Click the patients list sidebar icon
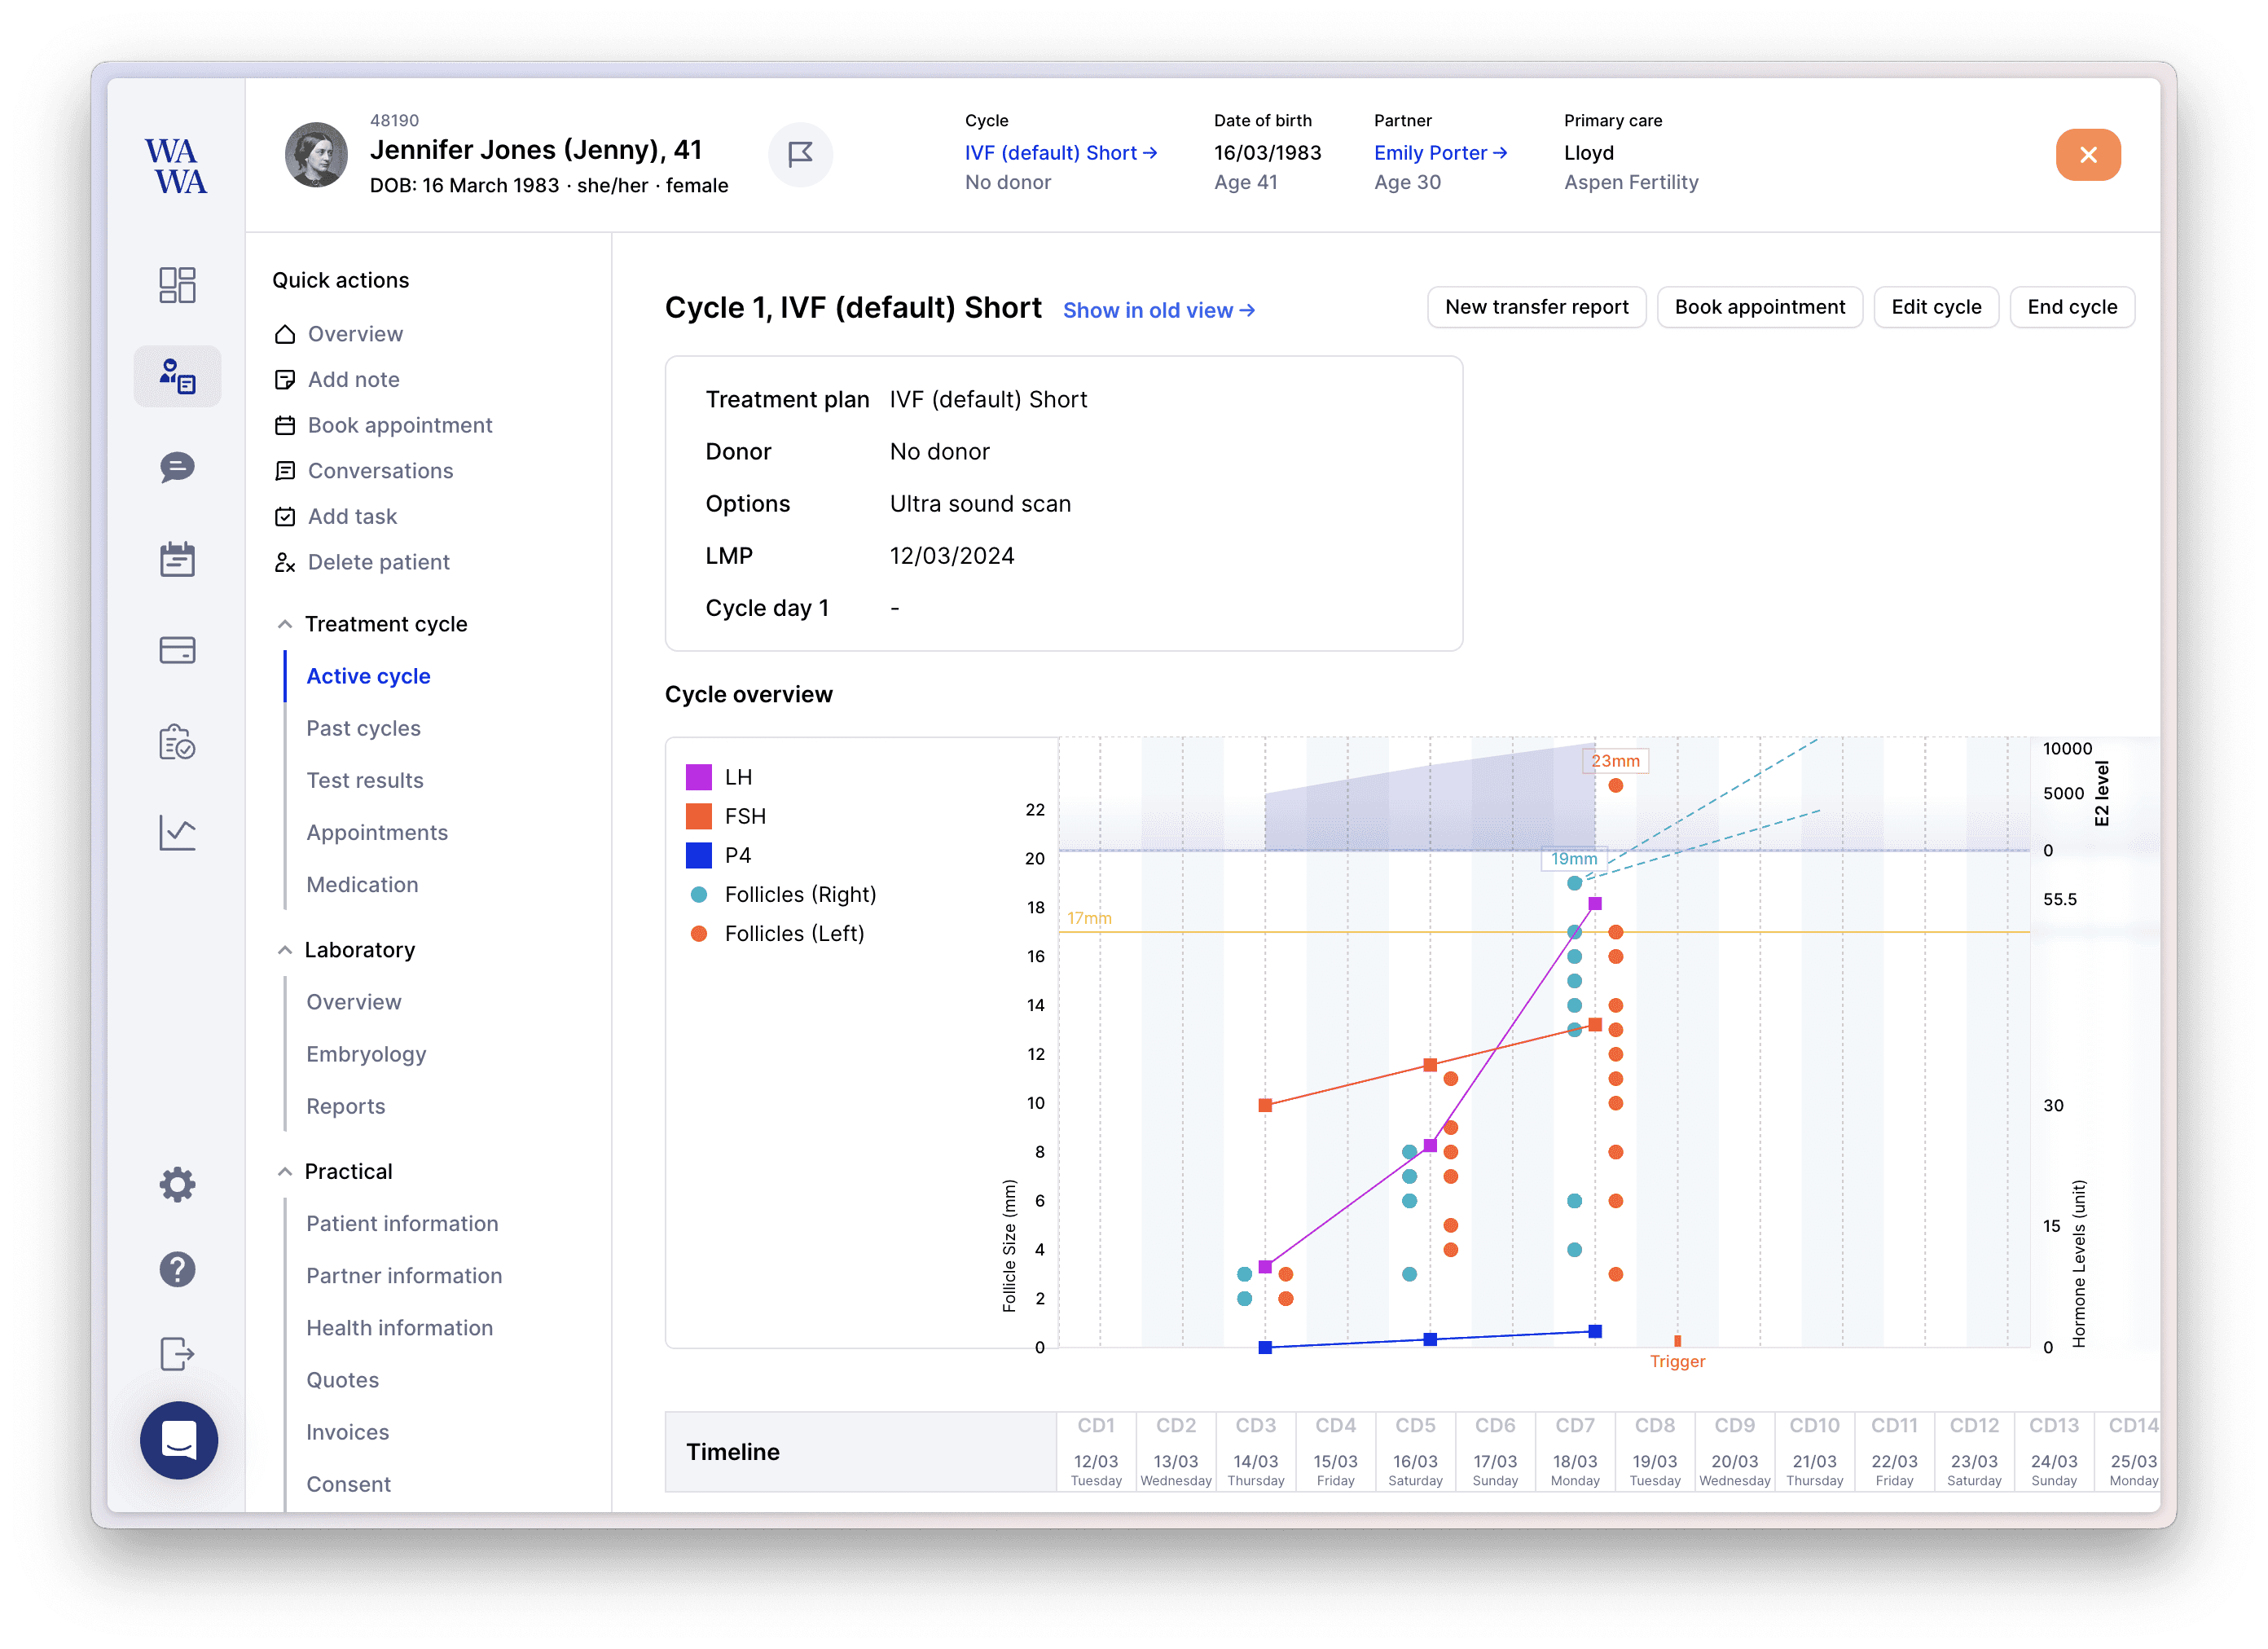2268x1649 pixels. pos(177,376)
